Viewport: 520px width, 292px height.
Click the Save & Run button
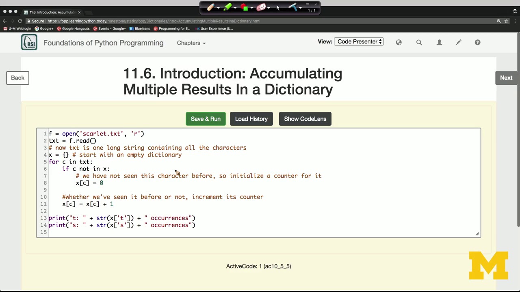(206, 119)
